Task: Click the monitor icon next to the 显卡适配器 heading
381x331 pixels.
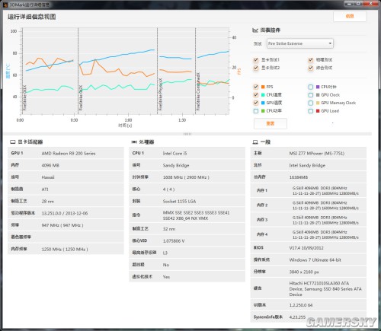Action: pyautogui.click(x=13, y=142)
